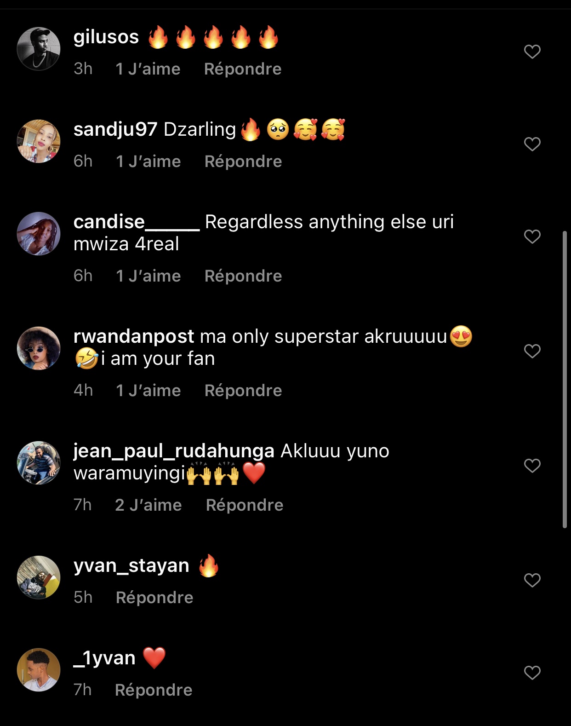Reply to gilusos's comment
The image size is (571, 726).
pos(242,69)
